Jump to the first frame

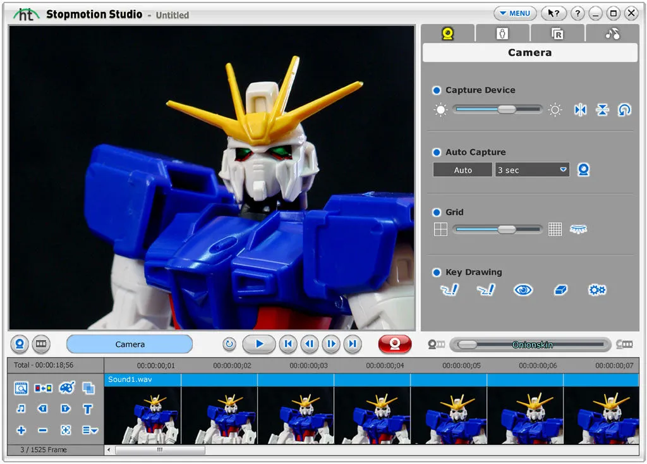(288, 344)
